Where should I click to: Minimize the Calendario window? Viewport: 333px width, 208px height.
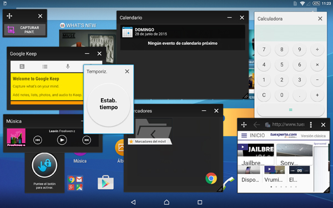coord(229,18)
